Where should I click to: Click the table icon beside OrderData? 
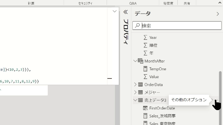140,85
